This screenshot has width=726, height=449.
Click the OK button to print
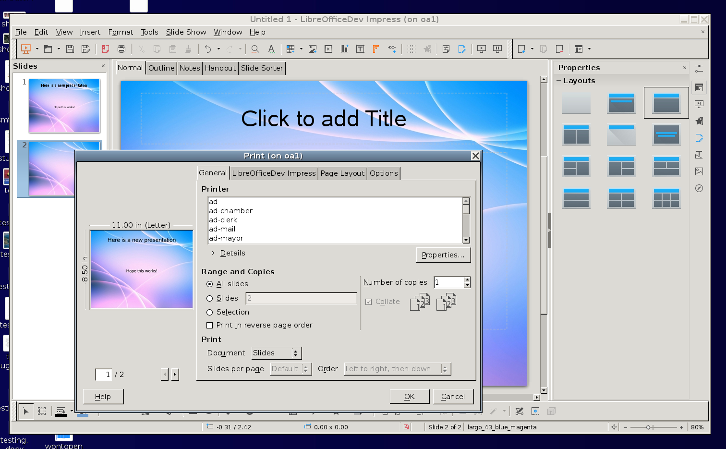click(x=409, y=397)
